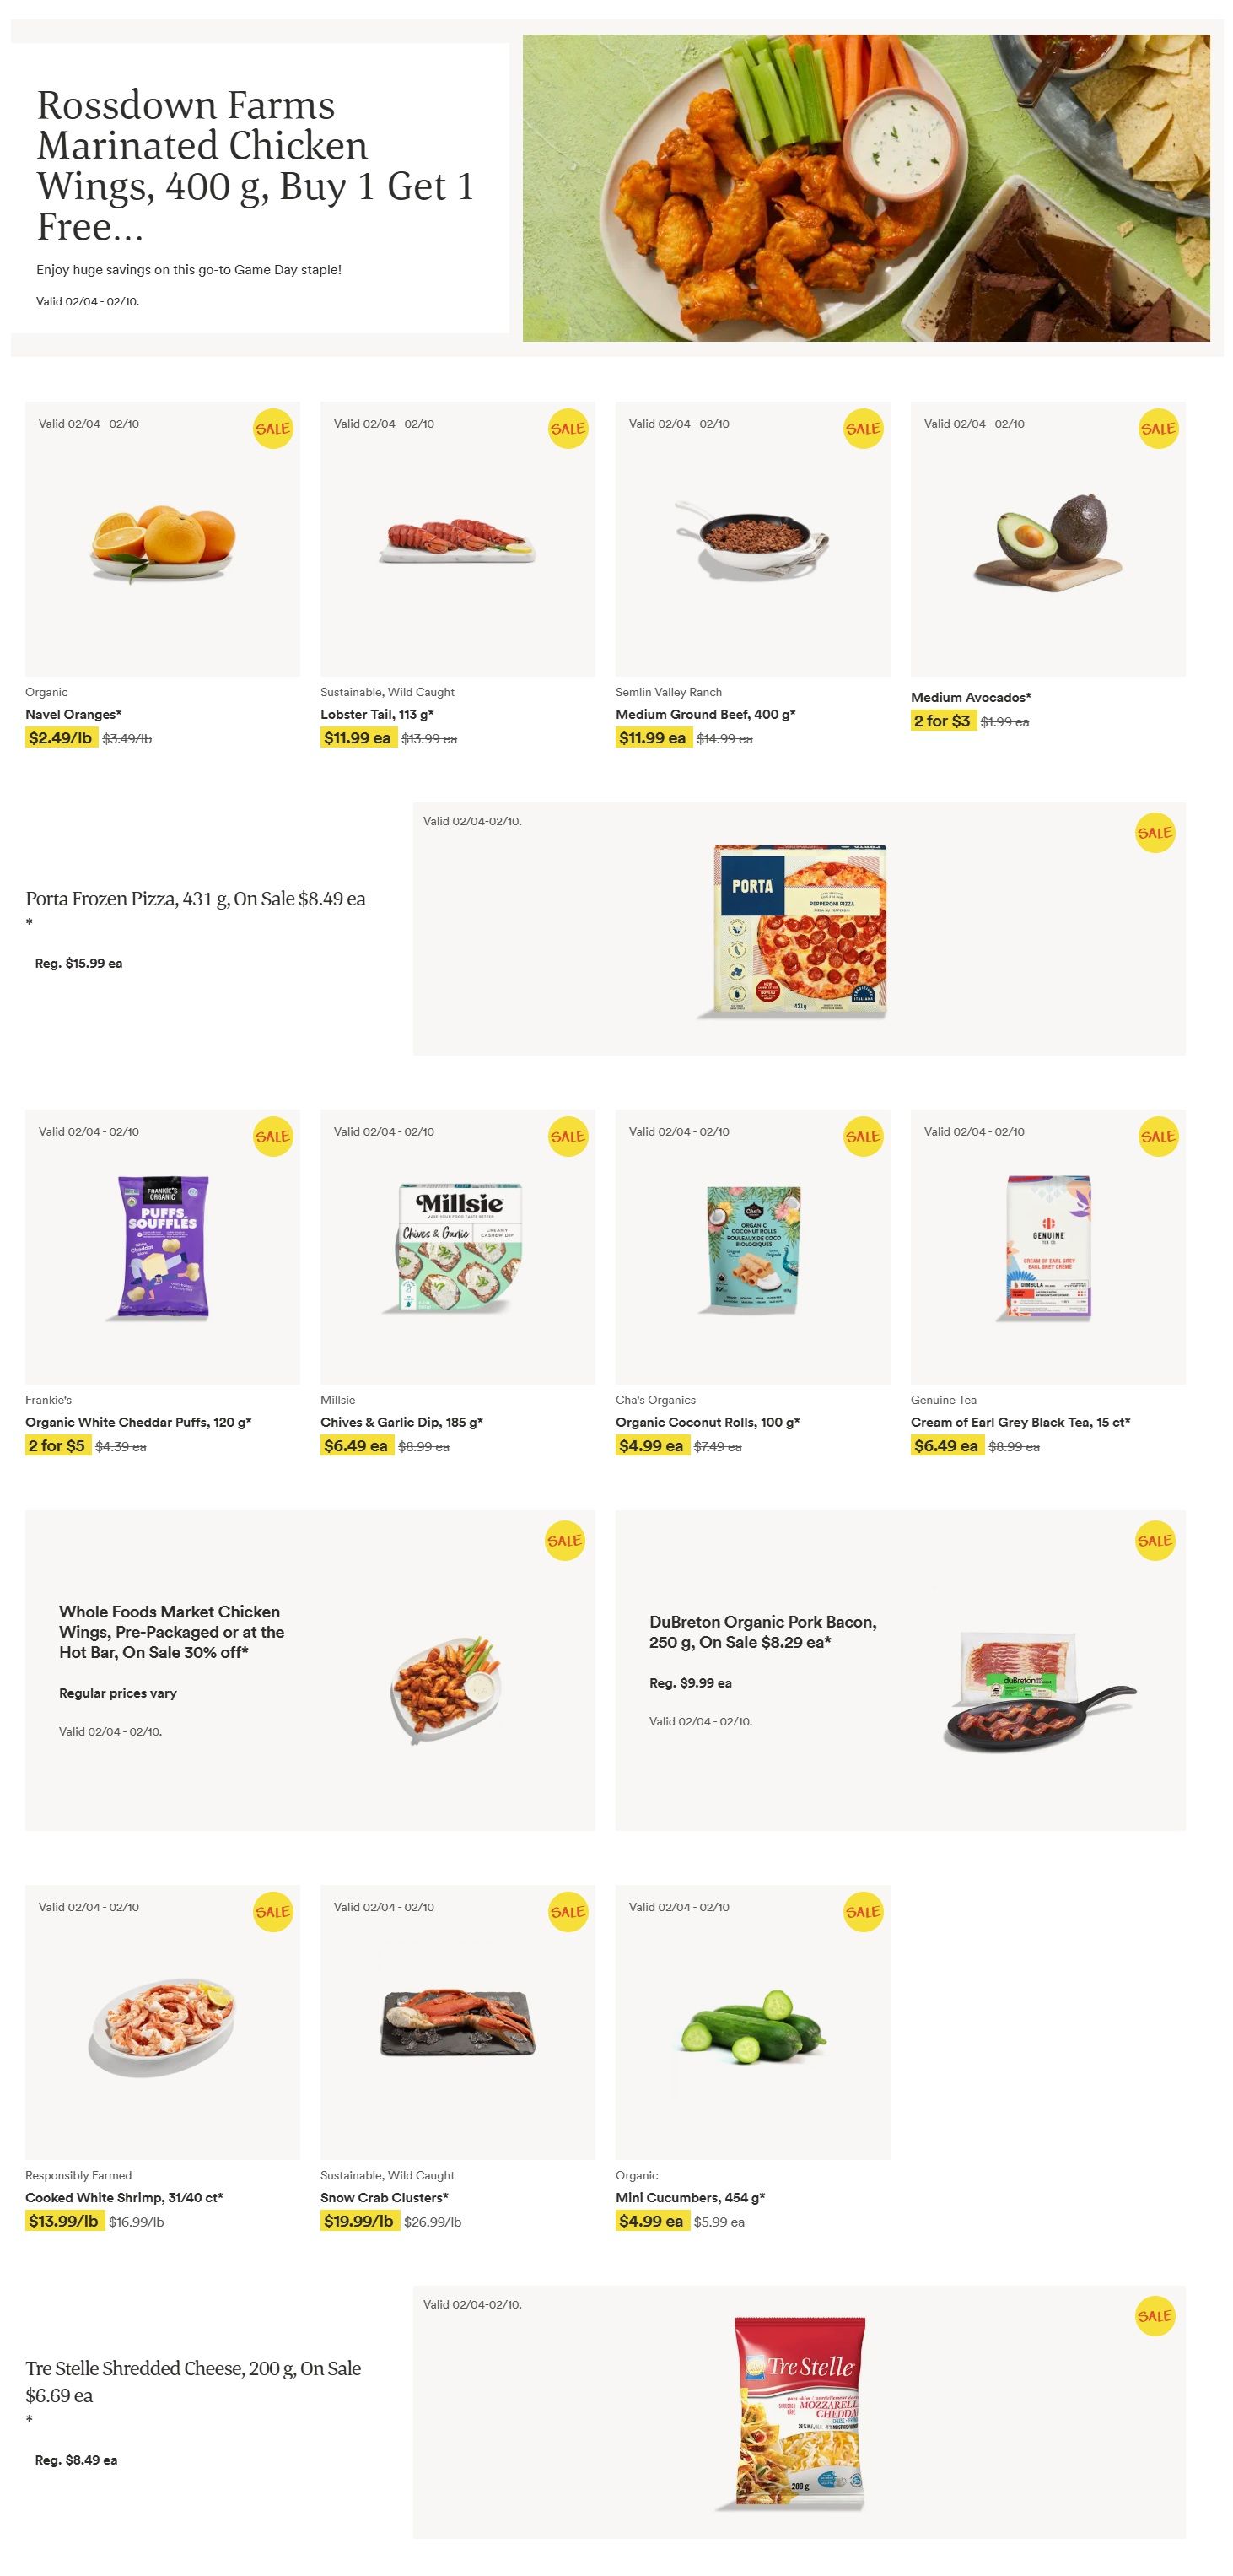Open the Rossdown Farms chicken wings banner photo
The height and width of the screenshot is (2576, 1233).
(x=865, y=188)
